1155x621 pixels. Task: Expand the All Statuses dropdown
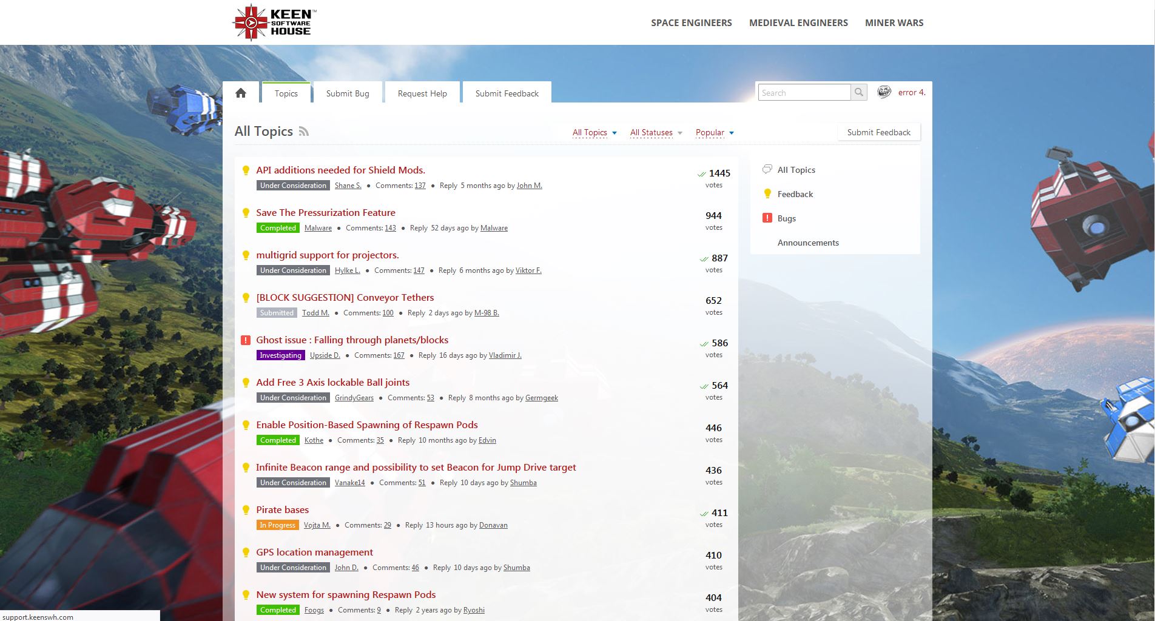pos(656,133)
